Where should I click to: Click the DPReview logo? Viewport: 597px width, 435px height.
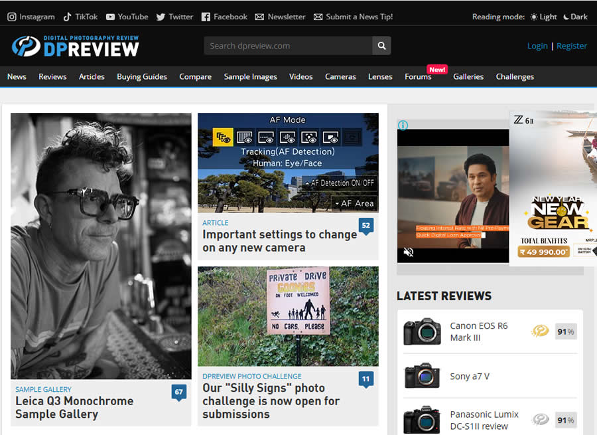[x=74, y=46]
